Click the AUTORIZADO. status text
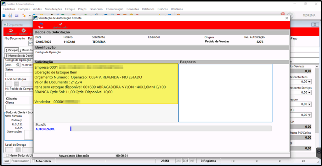The image size is (322, 166). [45, 129]
